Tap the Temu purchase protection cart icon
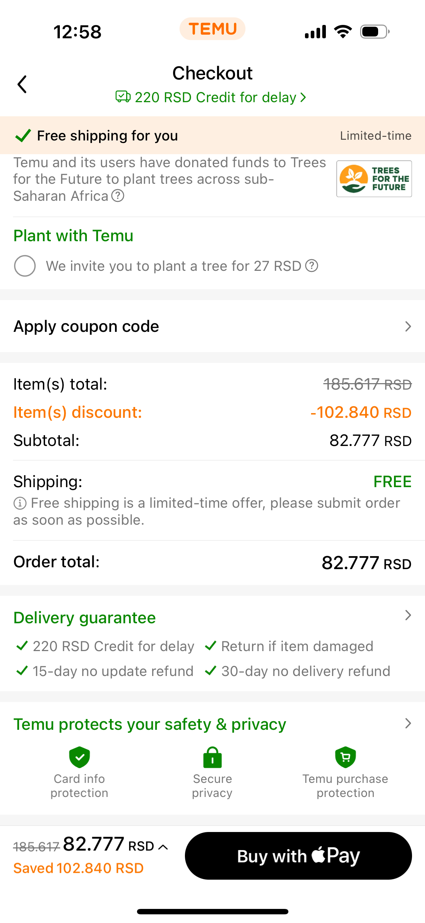The width and height of the screenshot is (425, 923). 345,757
